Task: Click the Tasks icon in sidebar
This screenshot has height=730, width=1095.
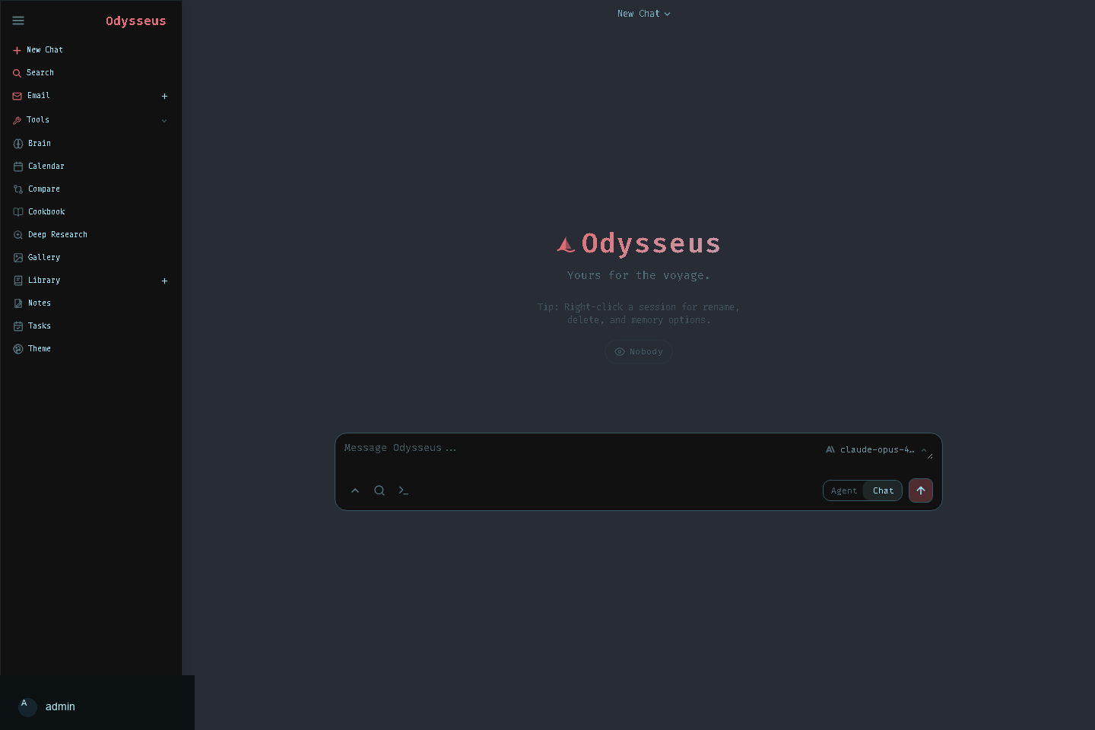Action: click(18, 325)
